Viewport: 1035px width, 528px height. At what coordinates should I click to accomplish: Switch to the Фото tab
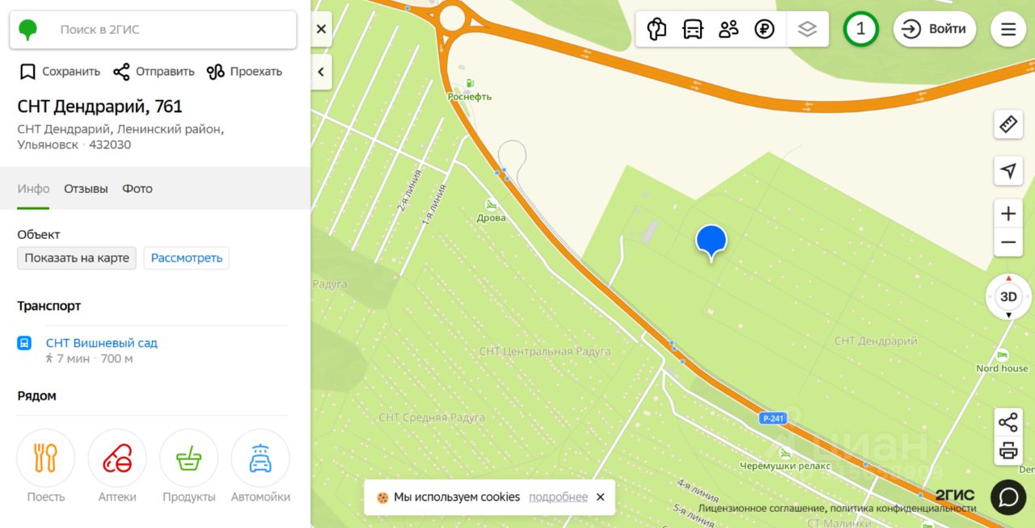click(137, 188)
